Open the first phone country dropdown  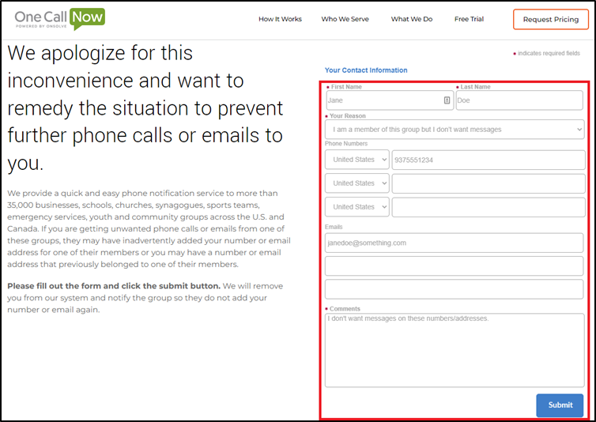(357, 160)
